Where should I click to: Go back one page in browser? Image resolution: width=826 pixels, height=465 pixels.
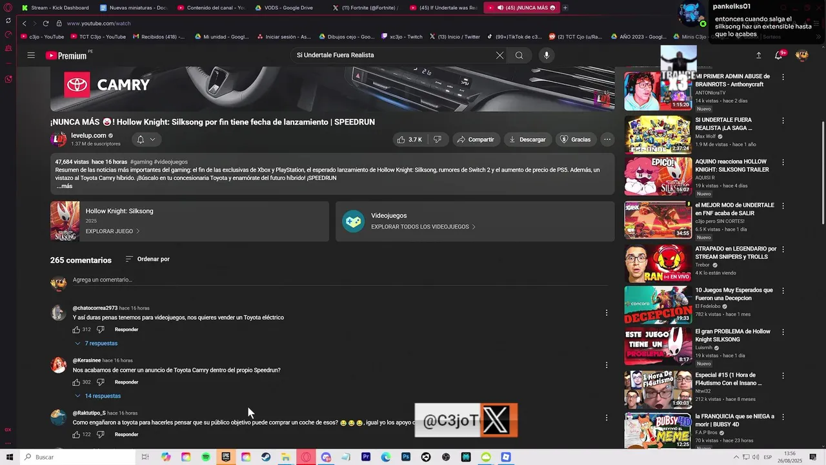point(25,23)
